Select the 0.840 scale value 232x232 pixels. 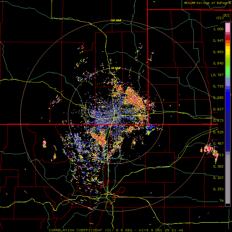click(x=218, y=63)
